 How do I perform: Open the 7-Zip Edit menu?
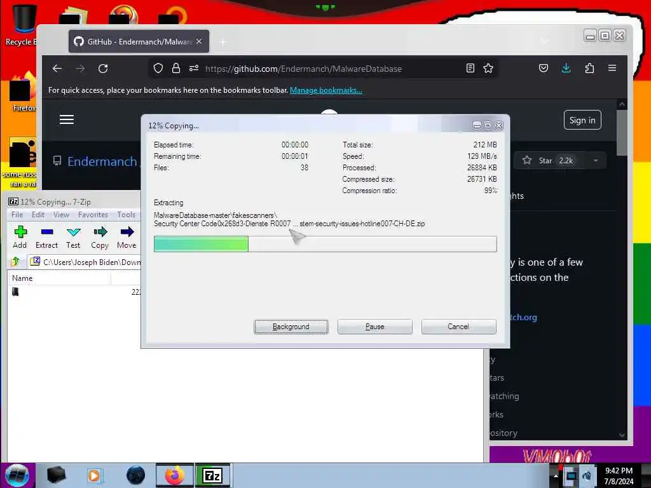[38, 215]
